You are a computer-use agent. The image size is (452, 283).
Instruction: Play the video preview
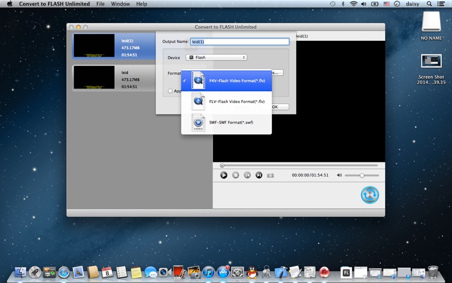224,175
